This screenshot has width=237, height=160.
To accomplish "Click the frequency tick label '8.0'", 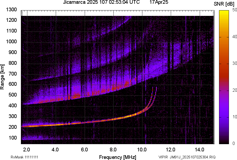I will coord(113,150).
